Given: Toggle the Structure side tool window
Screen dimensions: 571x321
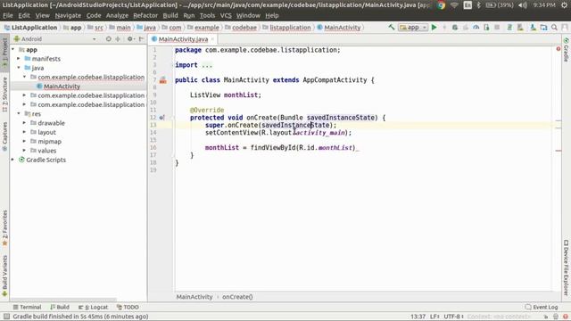Looking at the screenshot, I should click(x=4, y=95).
